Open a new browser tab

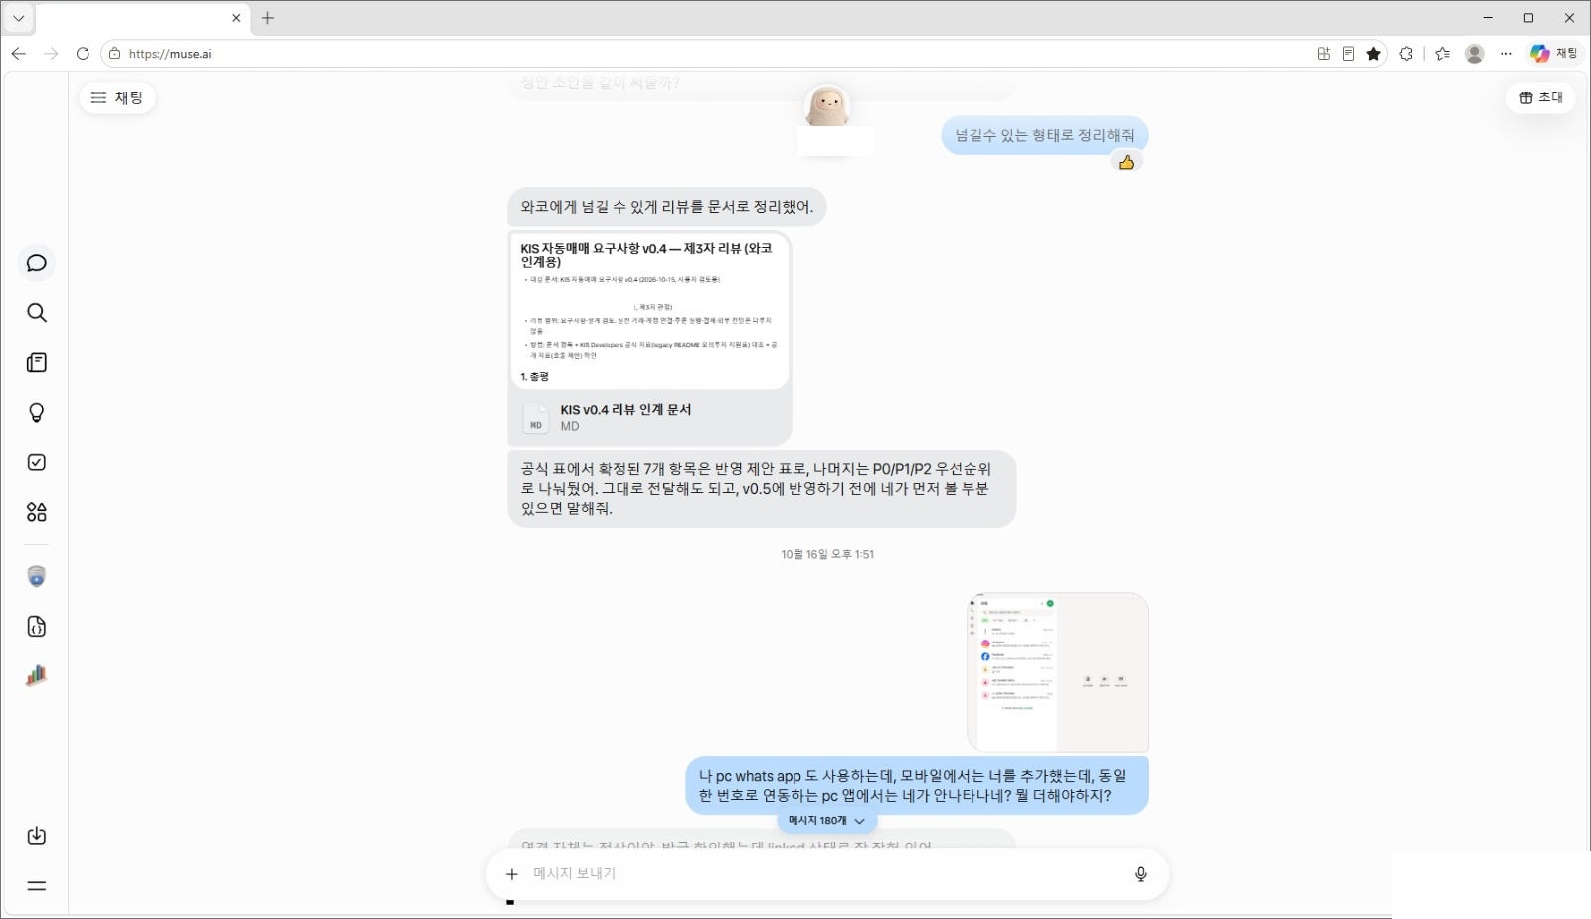click(267, 18)
